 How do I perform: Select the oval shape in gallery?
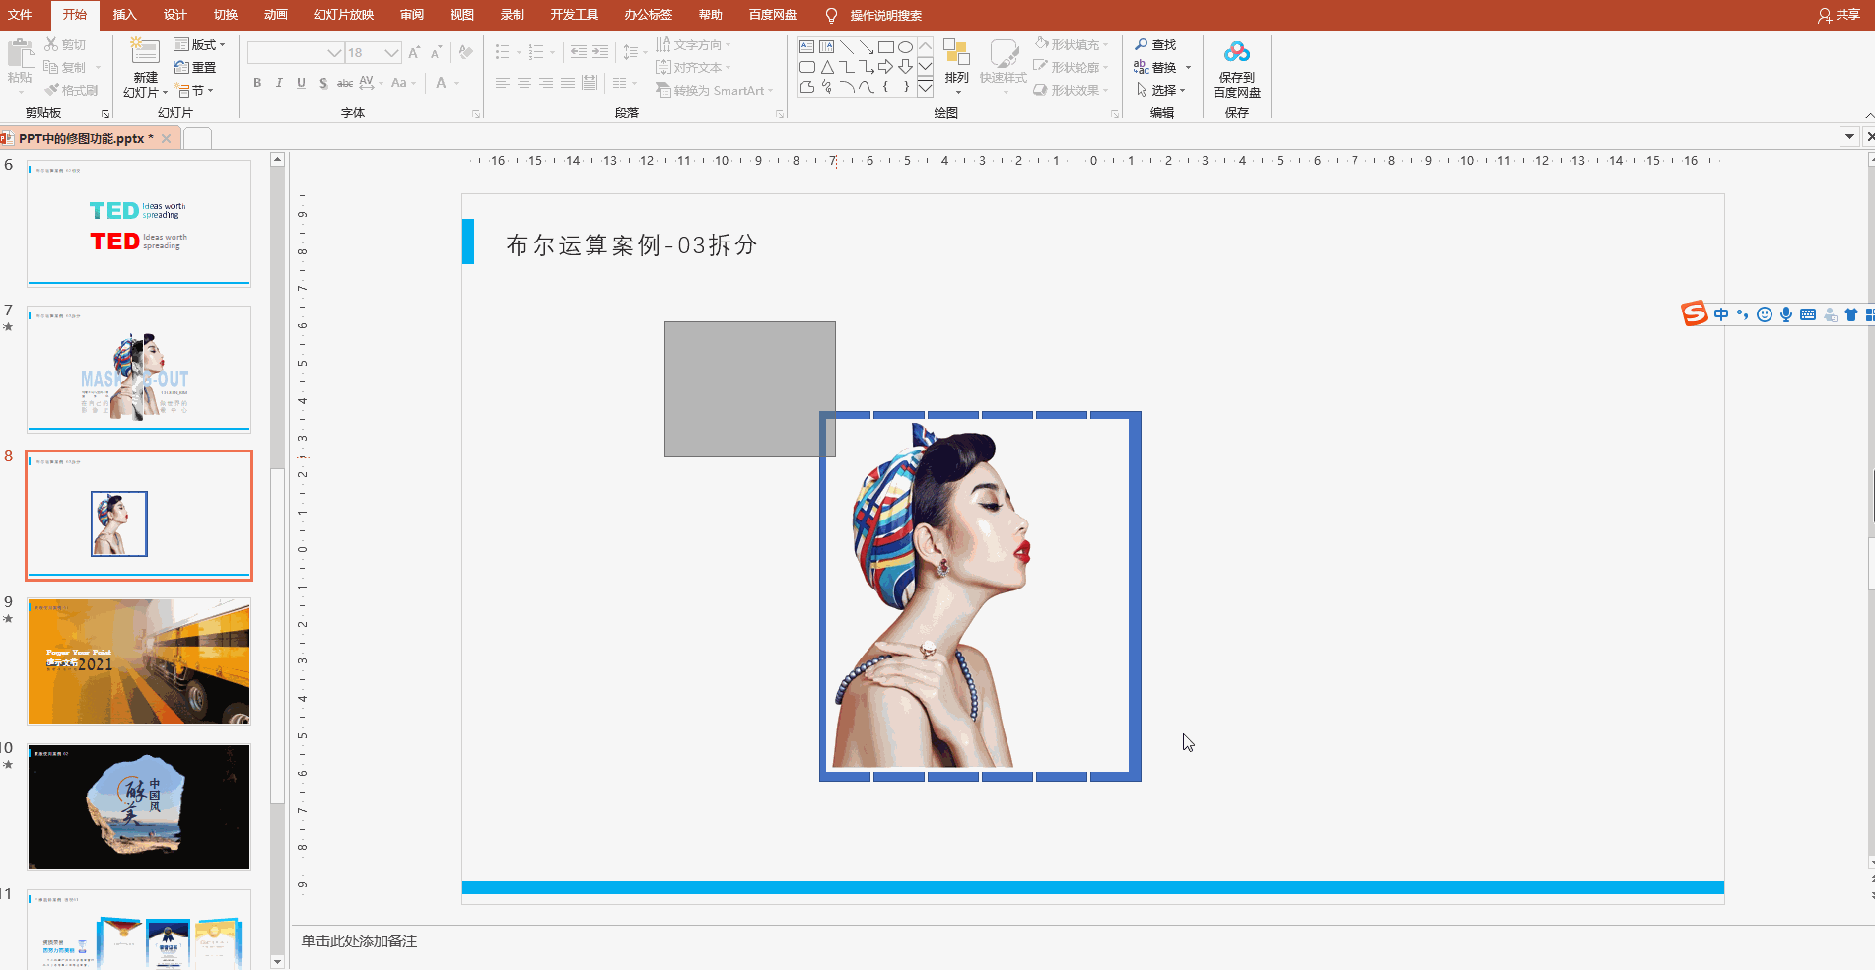coord(905,47)
